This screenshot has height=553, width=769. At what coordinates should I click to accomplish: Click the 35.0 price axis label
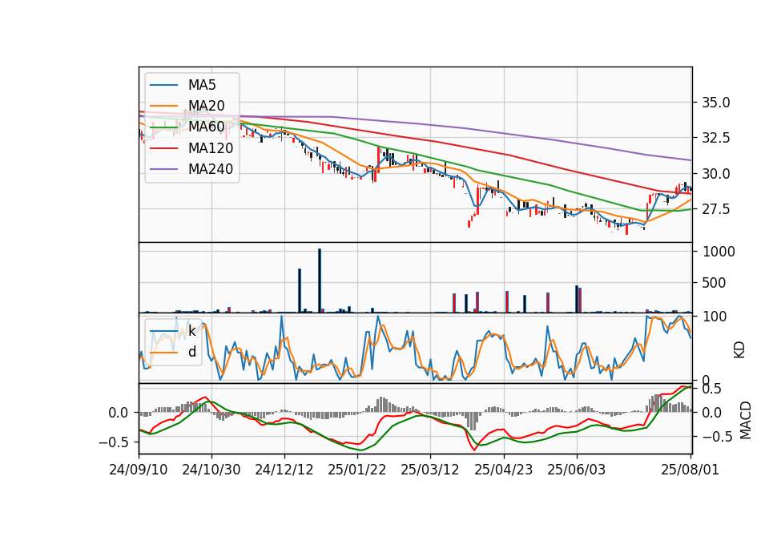point(716,103)
